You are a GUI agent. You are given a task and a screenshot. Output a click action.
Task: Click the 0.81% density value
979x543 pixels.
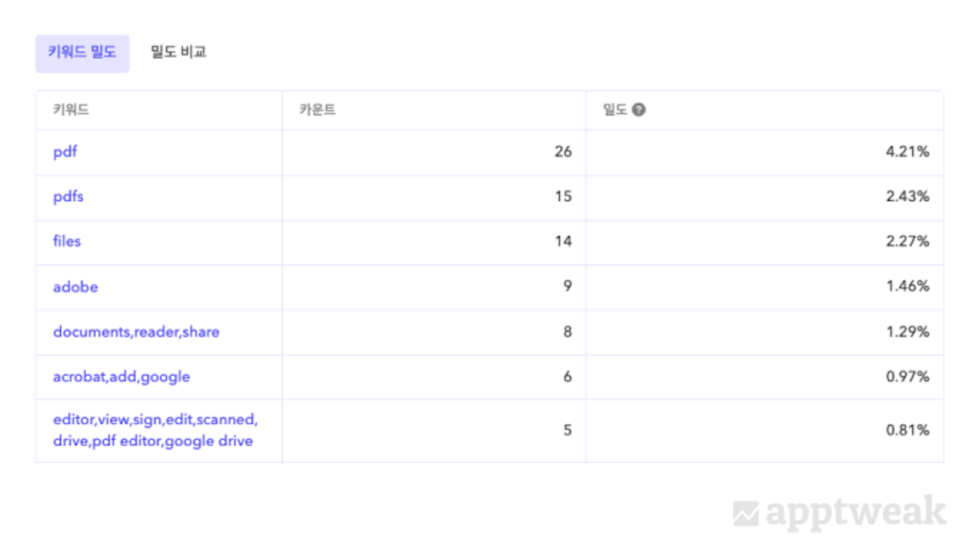[x=907, y=430]
